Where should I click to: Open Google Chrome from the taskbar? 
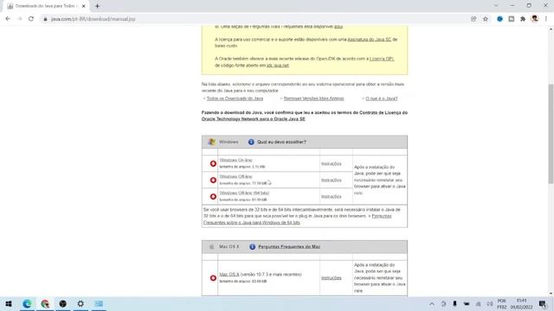tap(45, 303)
